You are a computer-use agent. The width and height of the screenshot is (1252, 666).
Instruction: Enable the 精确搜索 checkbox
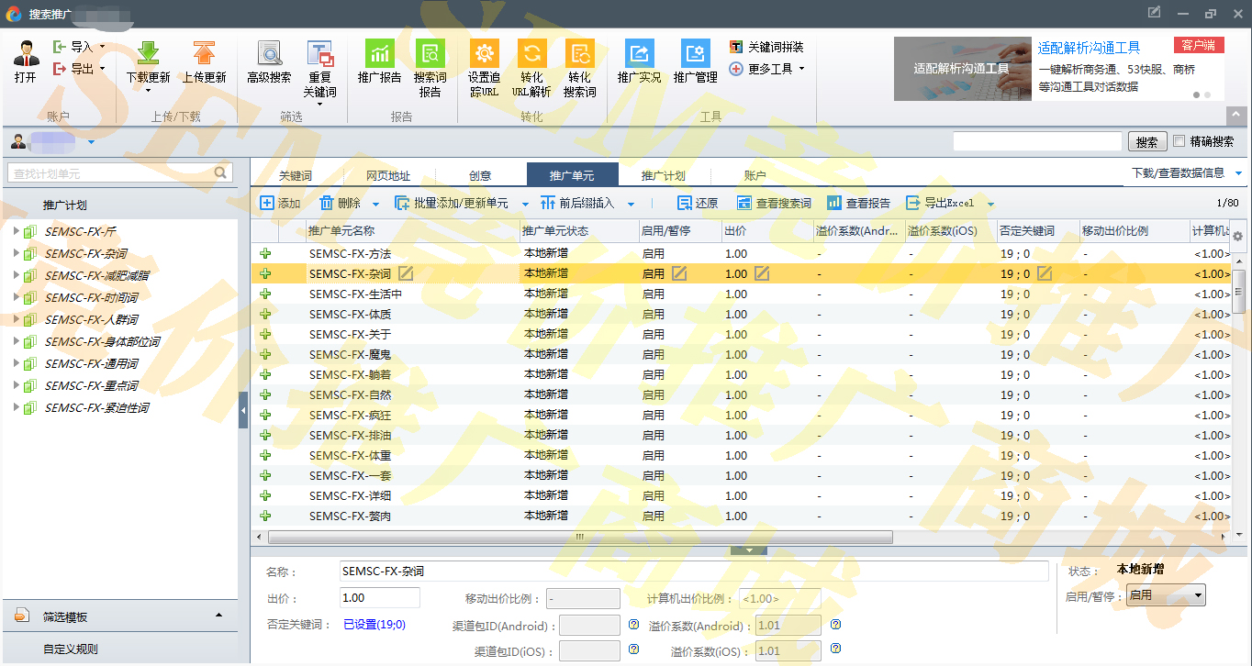click(x=1179, y=141)
